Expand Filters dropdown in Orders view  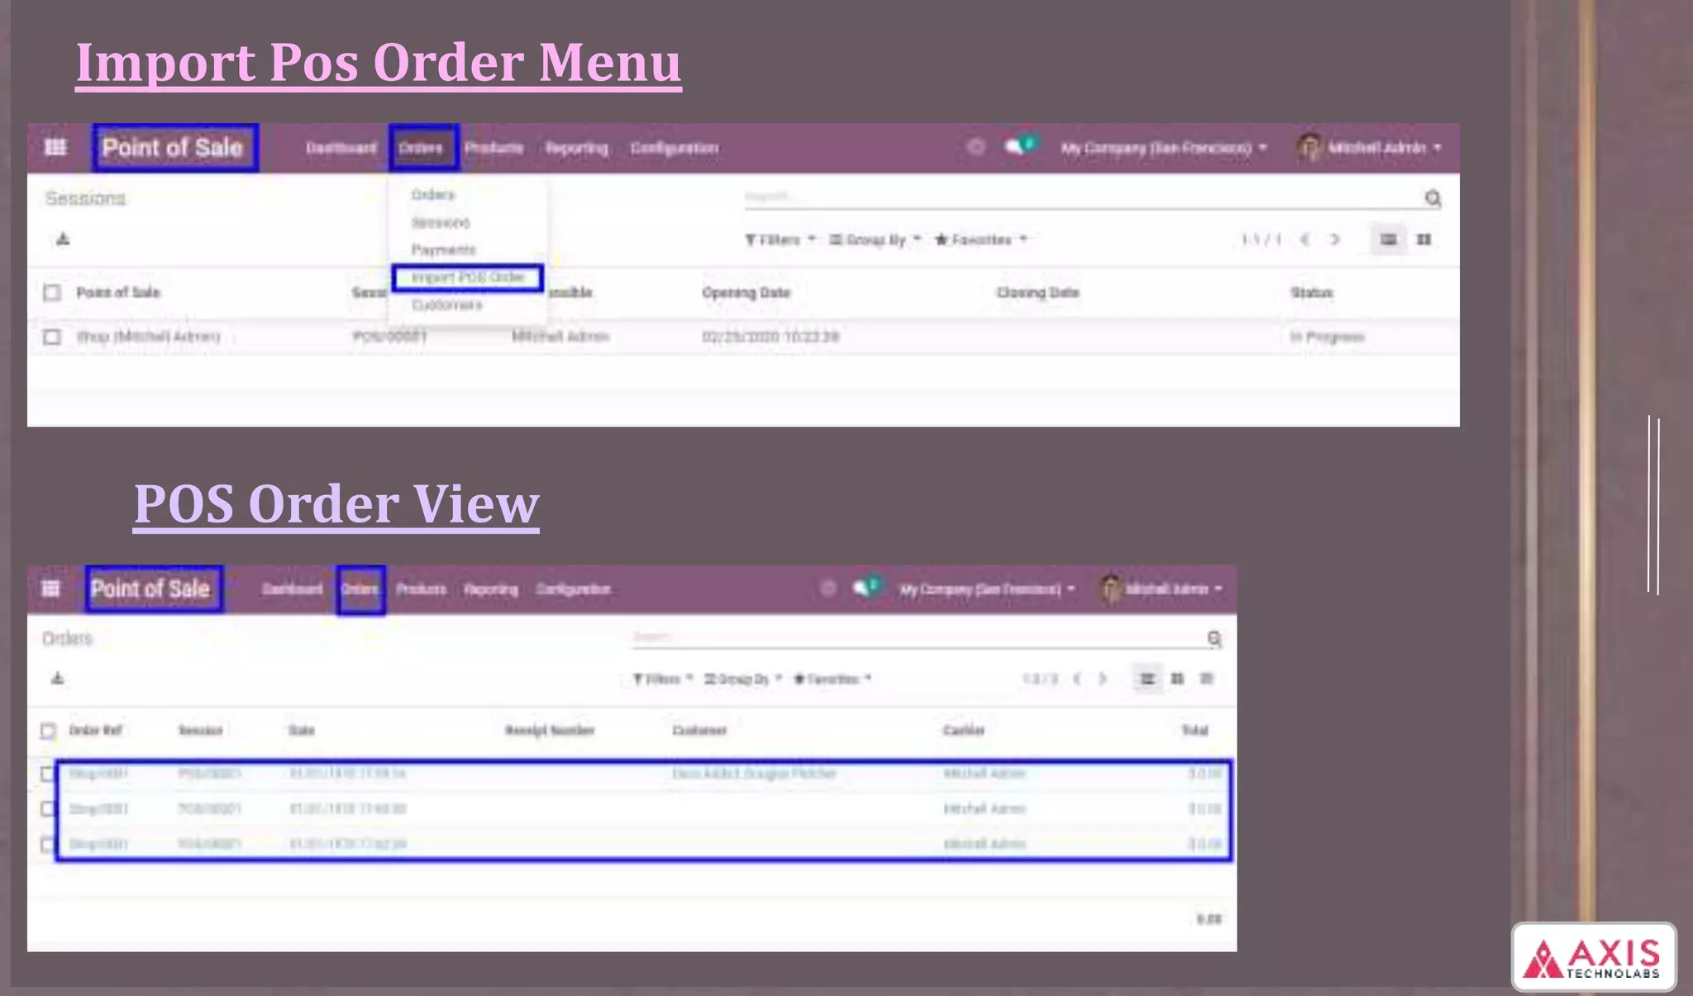click(x=662, y=679)
